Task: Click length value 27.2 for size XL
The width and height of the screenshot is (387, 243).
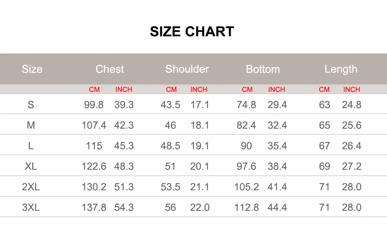Action: click(351, 166)
